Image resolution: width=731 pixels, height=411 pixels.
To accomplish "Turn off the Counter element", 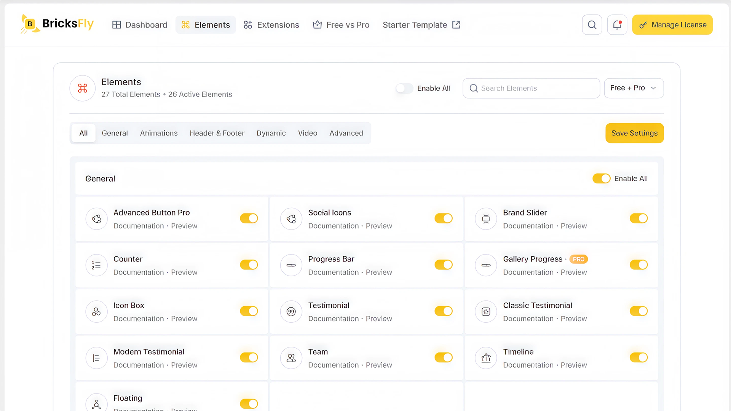I will tap(249, 265).
